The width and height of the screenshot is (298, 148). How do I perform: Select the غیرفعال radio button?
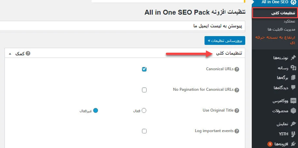point(96,111)
